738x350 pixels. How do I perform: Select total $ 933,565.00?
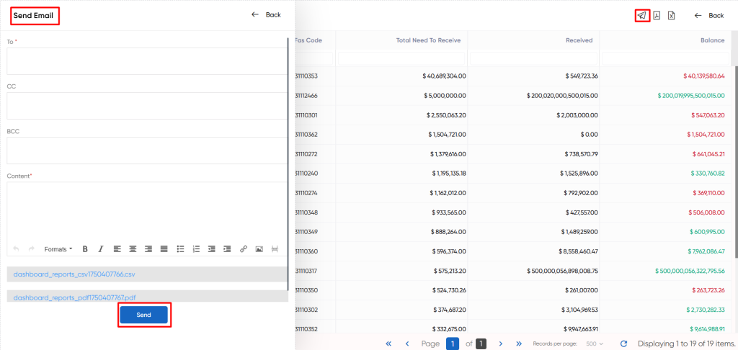click(449, 212)
